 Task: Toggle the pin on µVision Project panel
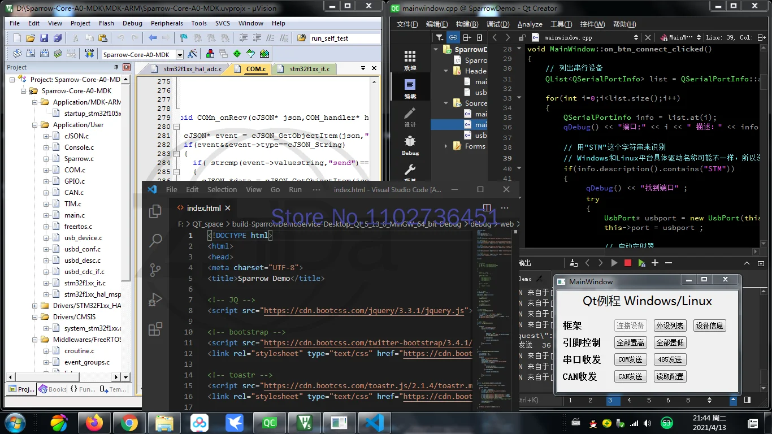[116, 67]
